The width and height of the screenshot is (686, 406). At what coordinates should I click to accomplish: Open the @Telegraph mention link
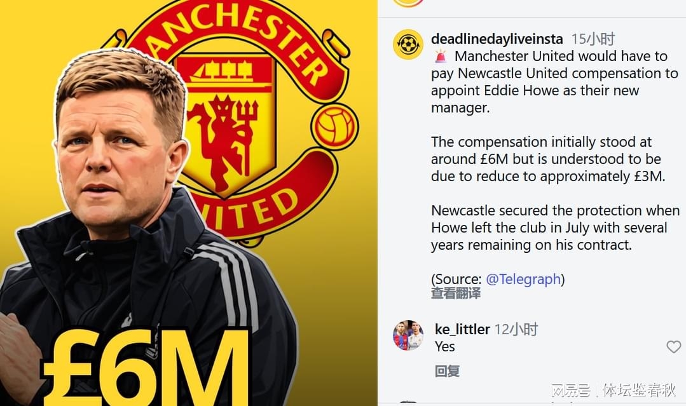523,279
